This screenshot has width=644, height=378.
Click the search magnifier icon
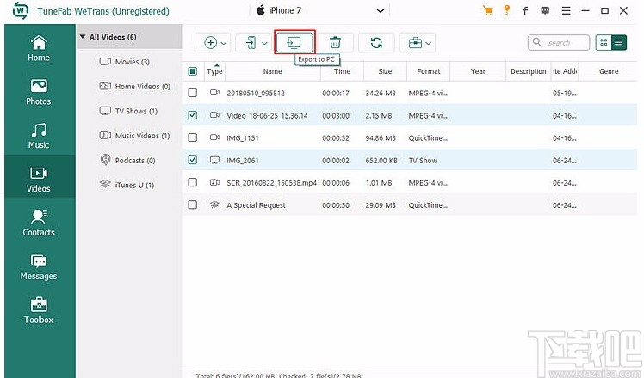tap(536, 42)
